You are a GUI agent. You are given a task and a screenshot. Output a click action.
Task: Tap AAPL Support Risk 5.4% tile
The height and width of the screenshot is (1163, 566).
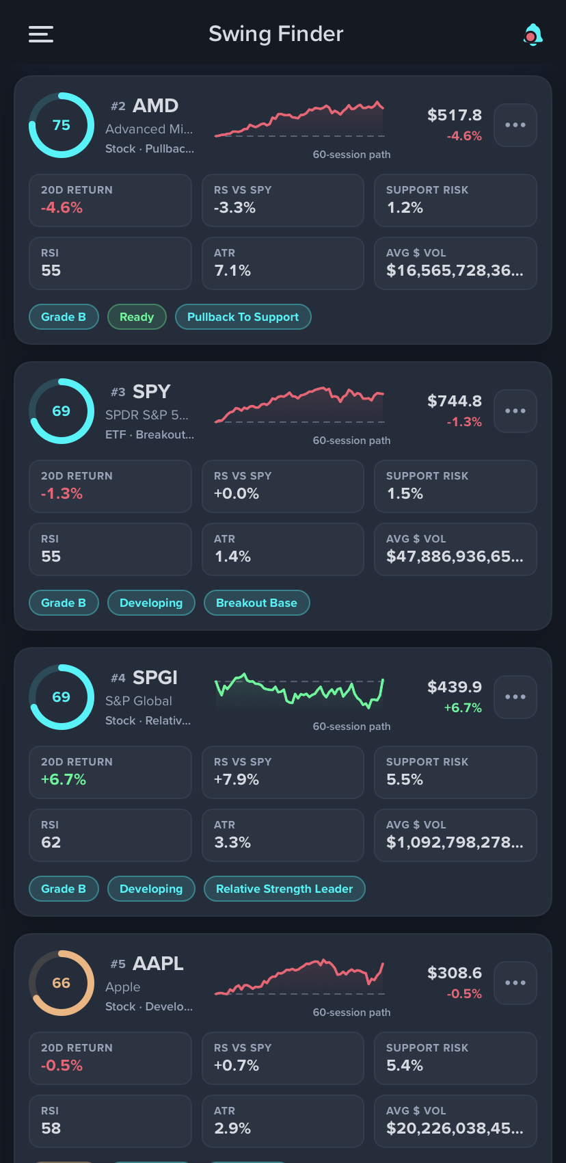455,1058
